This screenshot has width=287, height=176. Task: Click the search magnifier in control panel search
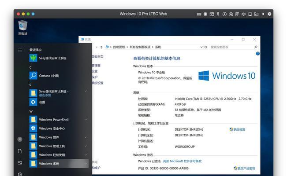[256, 47]
